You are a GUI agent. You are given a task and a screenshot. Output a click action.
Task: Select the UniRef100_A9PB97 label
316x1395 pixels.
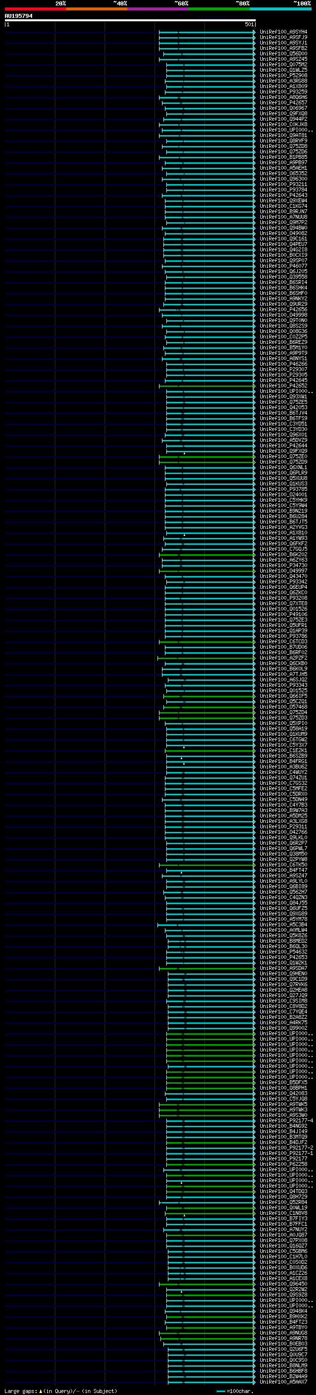[x=283, y=162]
